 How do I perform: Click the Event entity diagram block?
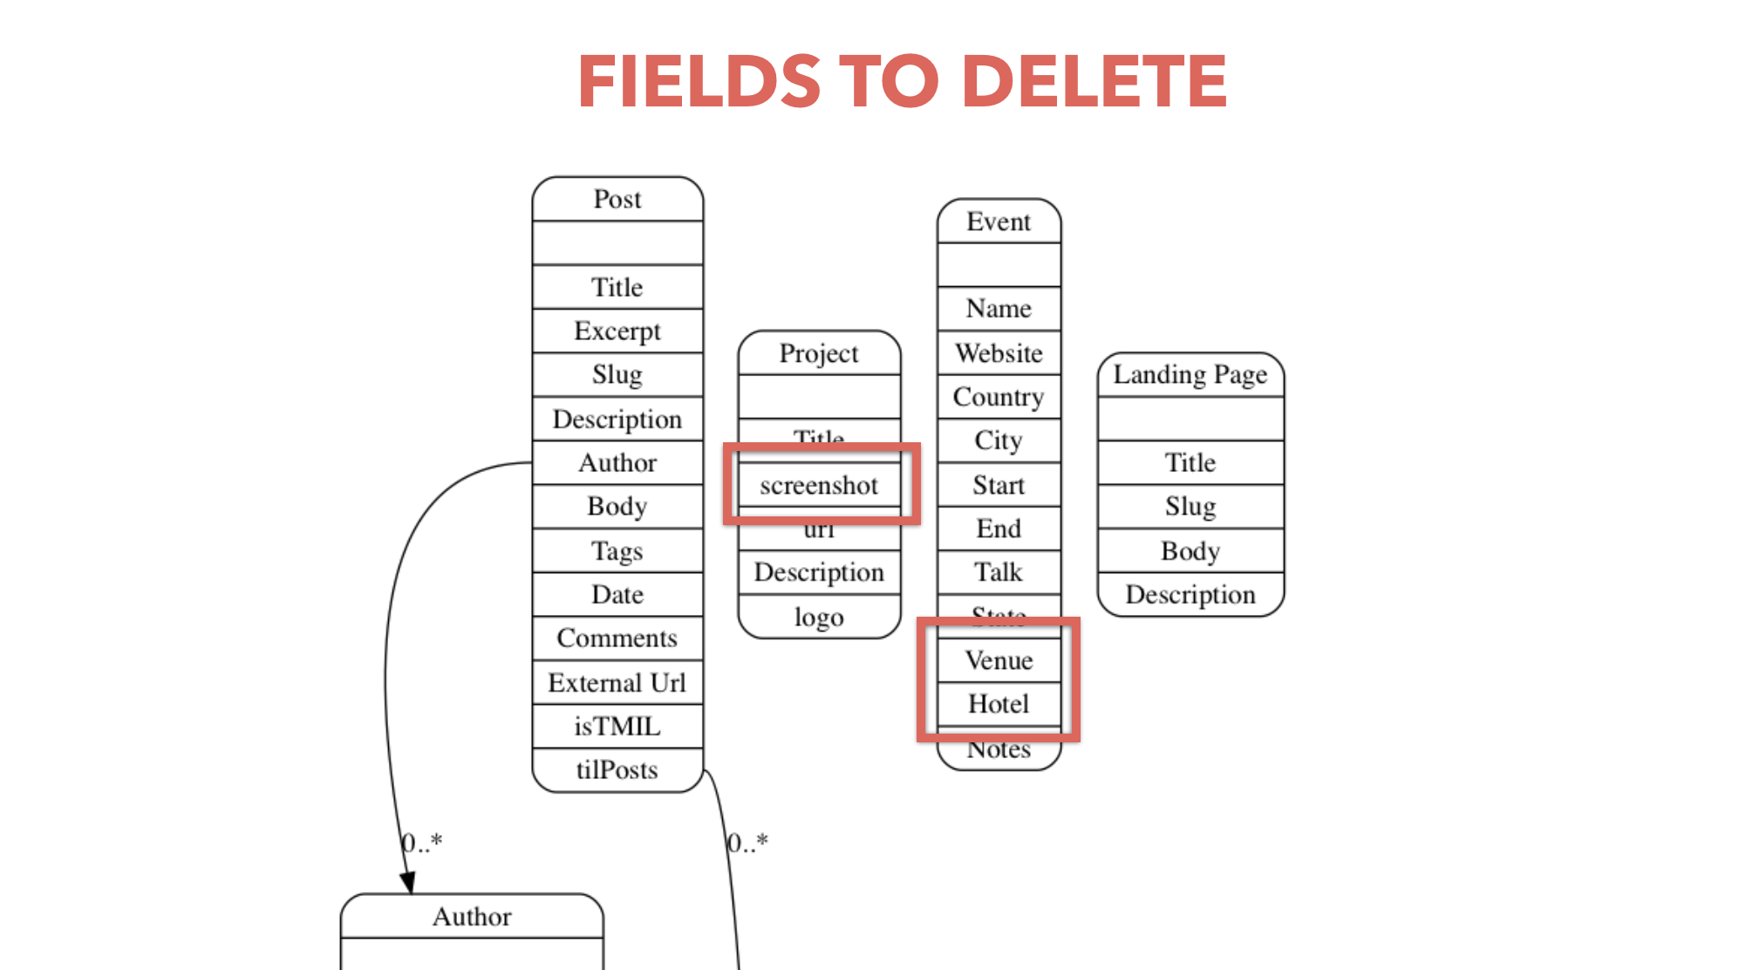click(999, 221)
